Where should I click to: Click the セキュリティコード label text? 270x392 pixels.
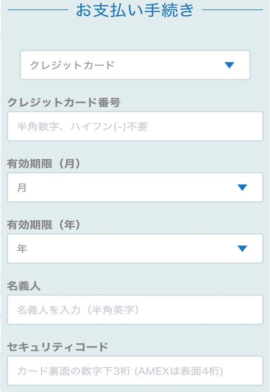pos(57,347)
